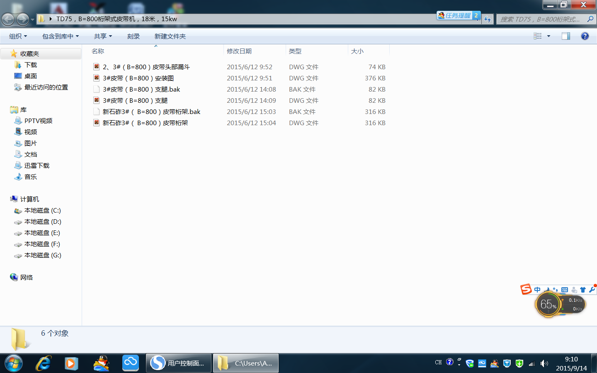Open Explorer help with the question mark
The image size is (597, 373).
point(585,36)
